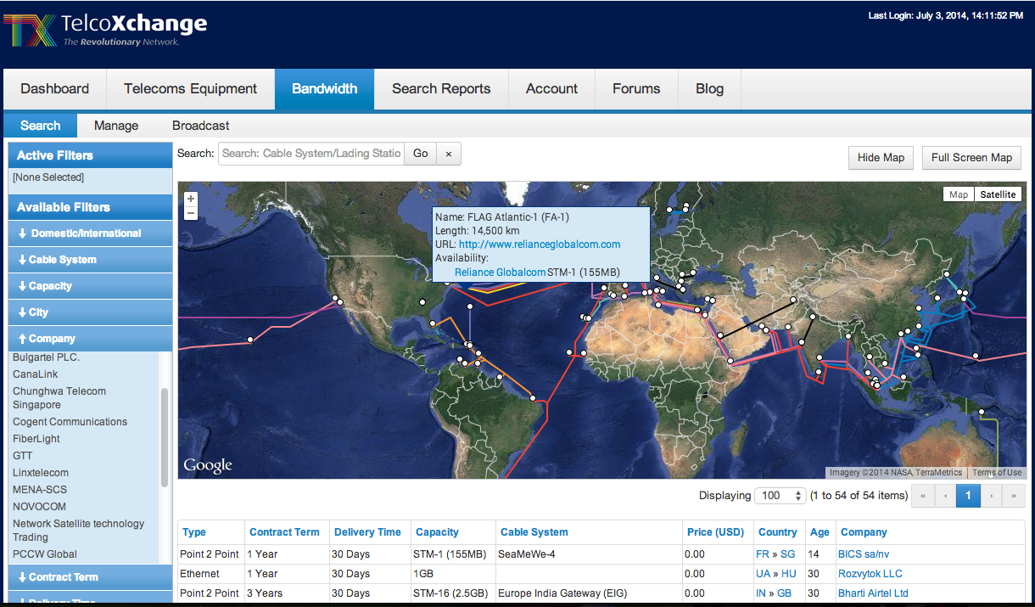Open the BICS sa/nv company link
The height and width of the screenshot is (607, 1035).
click(x=863, y=554)
